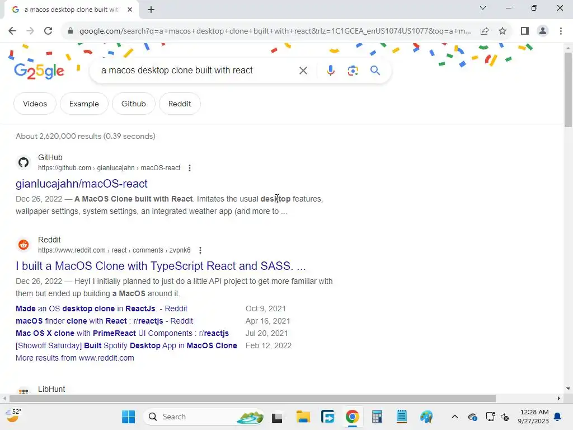Screen dimensions: 573x430
Task: Click the scroll down arrow
Action: pyautogui.click(x=568, y=389)
